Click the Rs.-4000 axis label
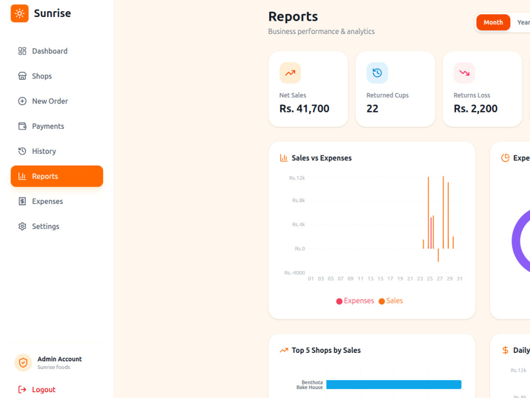Image resolution: width=530 pixels, height=398 pixels. [294, 273]
